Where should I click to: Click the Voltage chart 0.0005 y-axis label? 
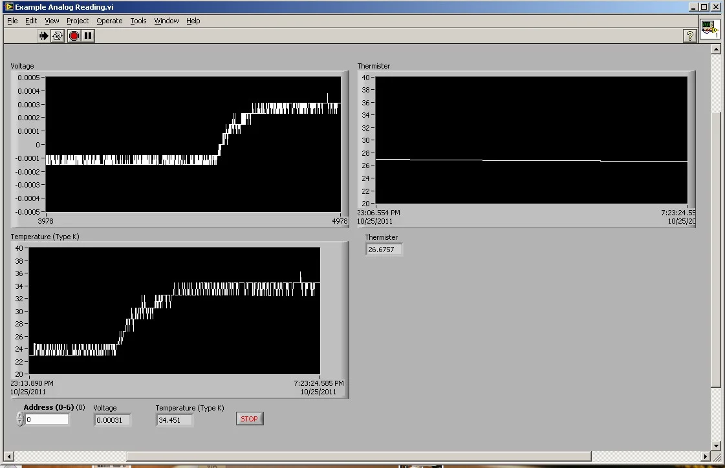[28, 78]
